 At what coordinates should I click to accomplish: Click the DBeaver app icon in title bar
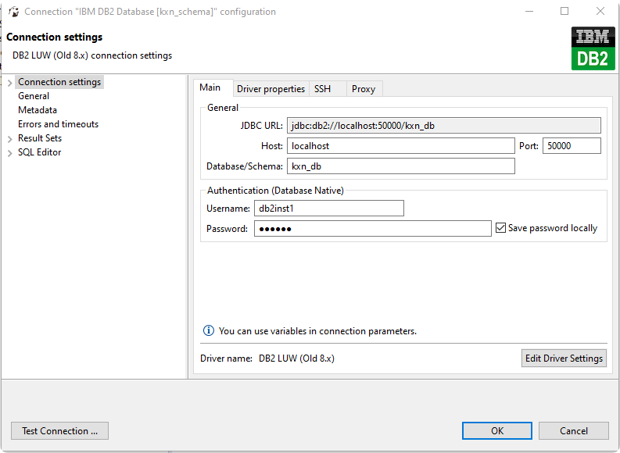coord(14,12)
